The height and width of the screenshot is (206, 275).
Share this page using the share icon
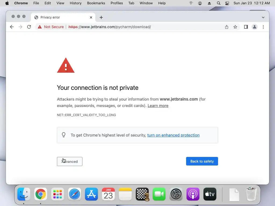click(227, 27)
